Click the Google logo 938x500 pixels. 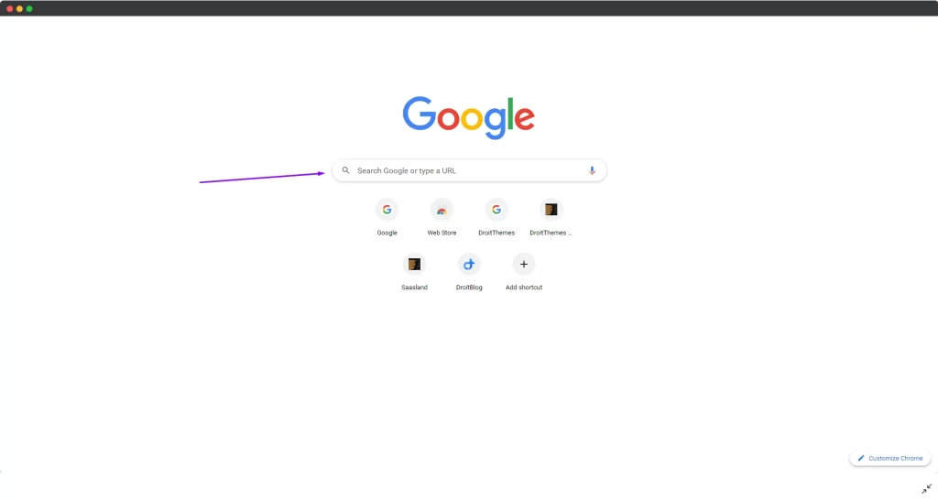468,118
